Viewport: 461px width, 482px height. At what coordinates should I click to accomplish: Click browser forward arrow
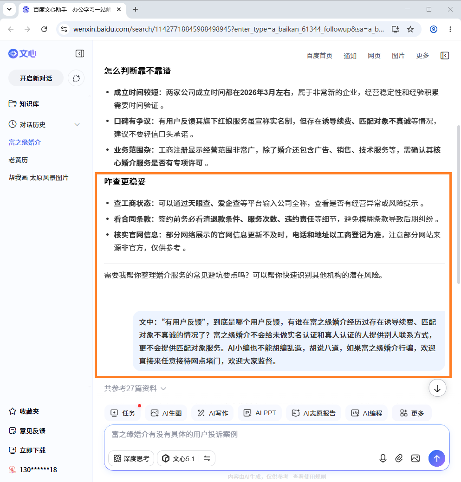pyautogui.click(x=27, y=29)
